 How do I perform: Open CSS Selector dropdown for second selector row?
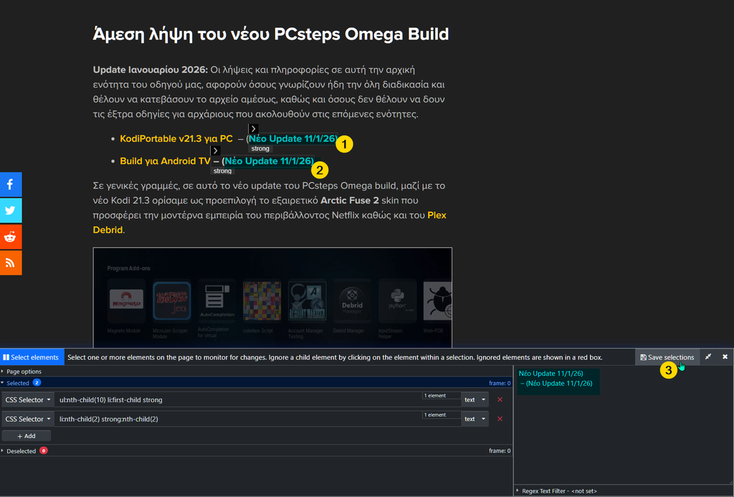tap(28, 419)
